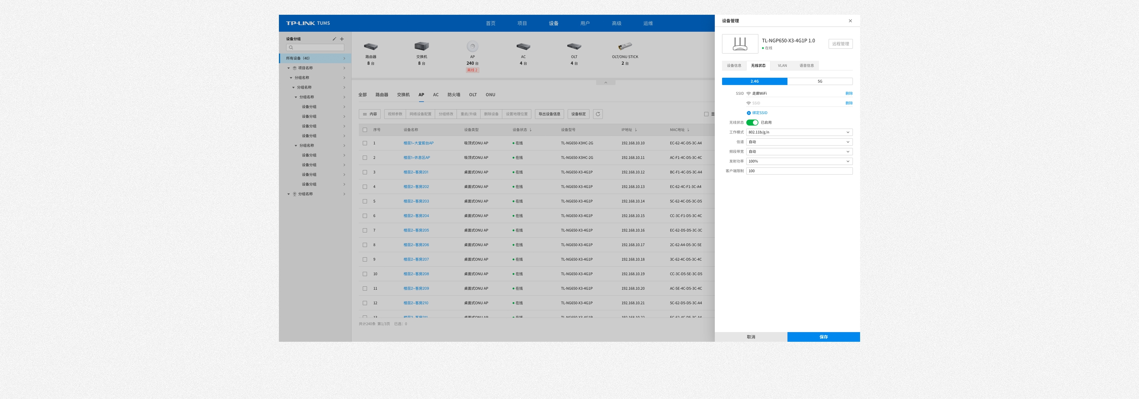Click the plus icon to add device group

click(342, 39)
